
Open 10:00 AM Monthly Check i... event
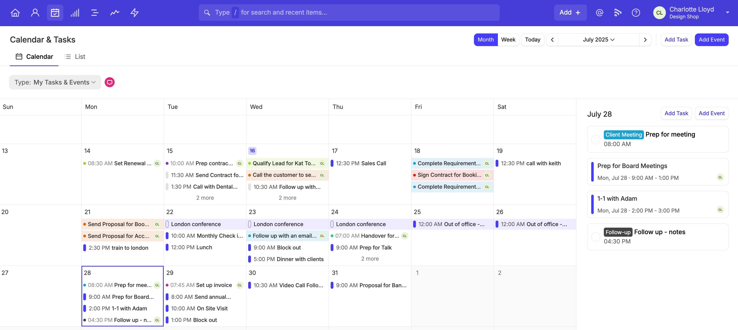coord(205,236)
